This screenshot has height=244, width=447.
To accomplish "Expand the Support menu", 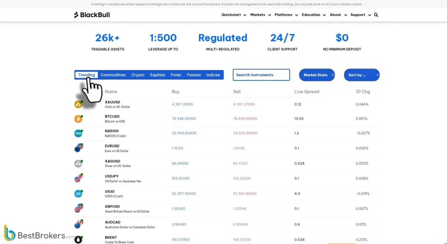I will point(361,15).
